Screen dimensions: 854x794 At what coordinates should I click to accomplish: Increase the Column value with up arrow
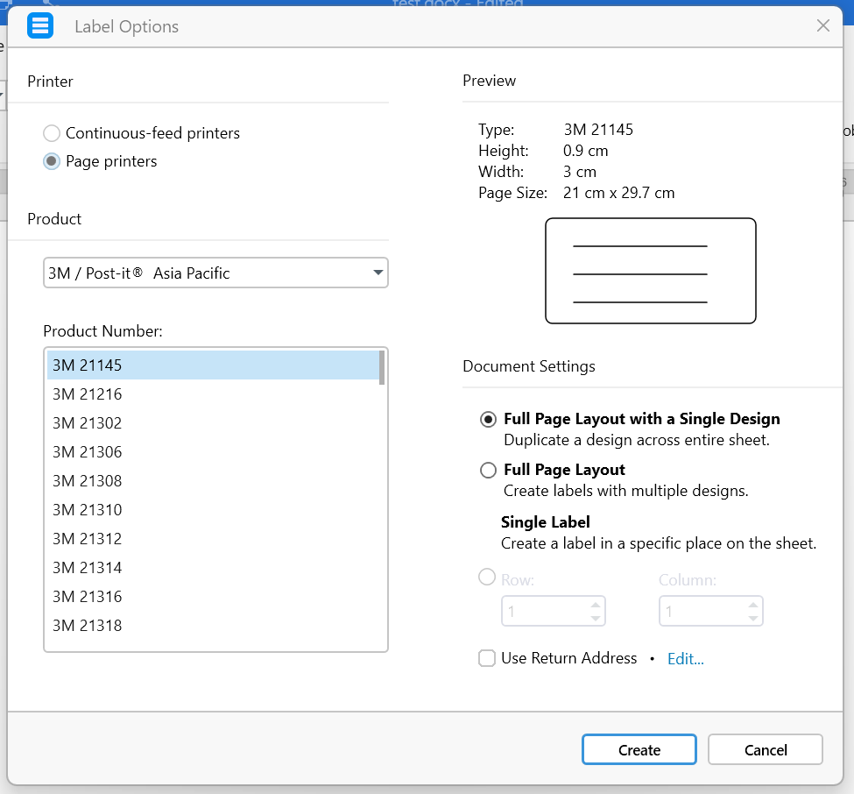pos(753,605)
